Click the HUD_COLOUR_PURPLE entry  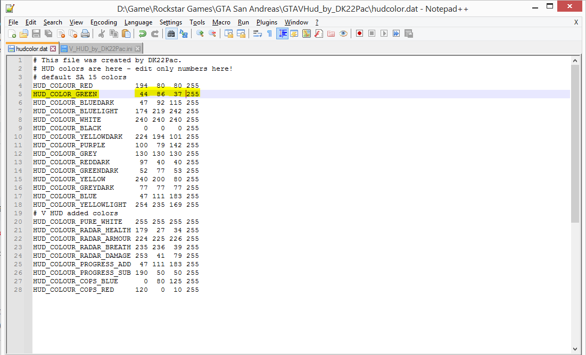(69, 145)
